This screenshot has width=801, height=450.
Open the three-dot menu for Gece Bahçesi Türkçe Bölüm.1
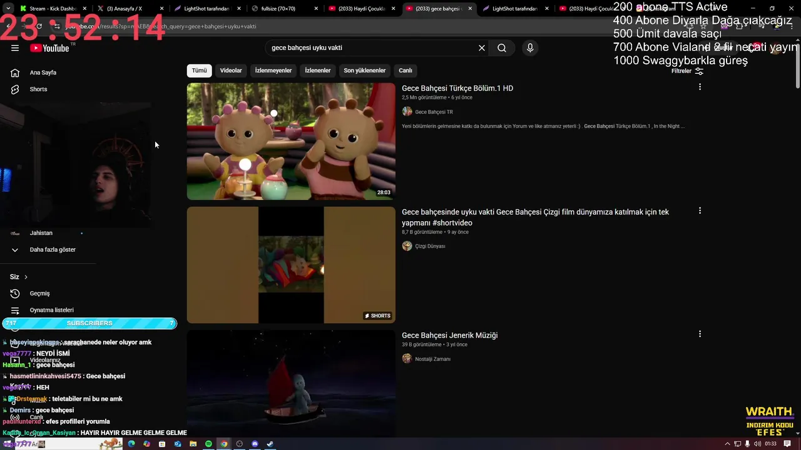[700, 87]
